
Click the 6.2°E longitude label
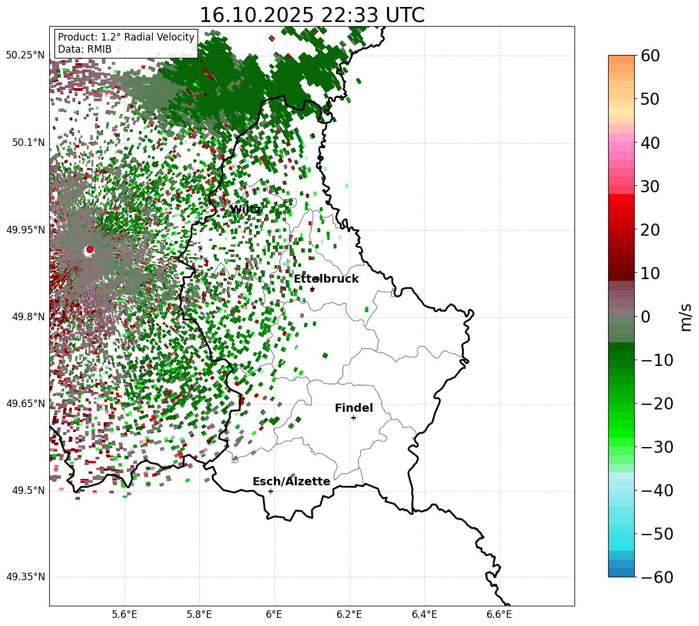pos(349,614)
